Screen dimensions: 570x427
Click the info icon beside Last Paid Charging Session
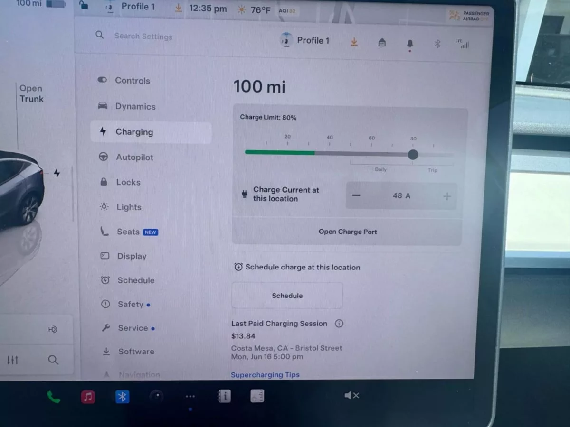click(339, 324)
